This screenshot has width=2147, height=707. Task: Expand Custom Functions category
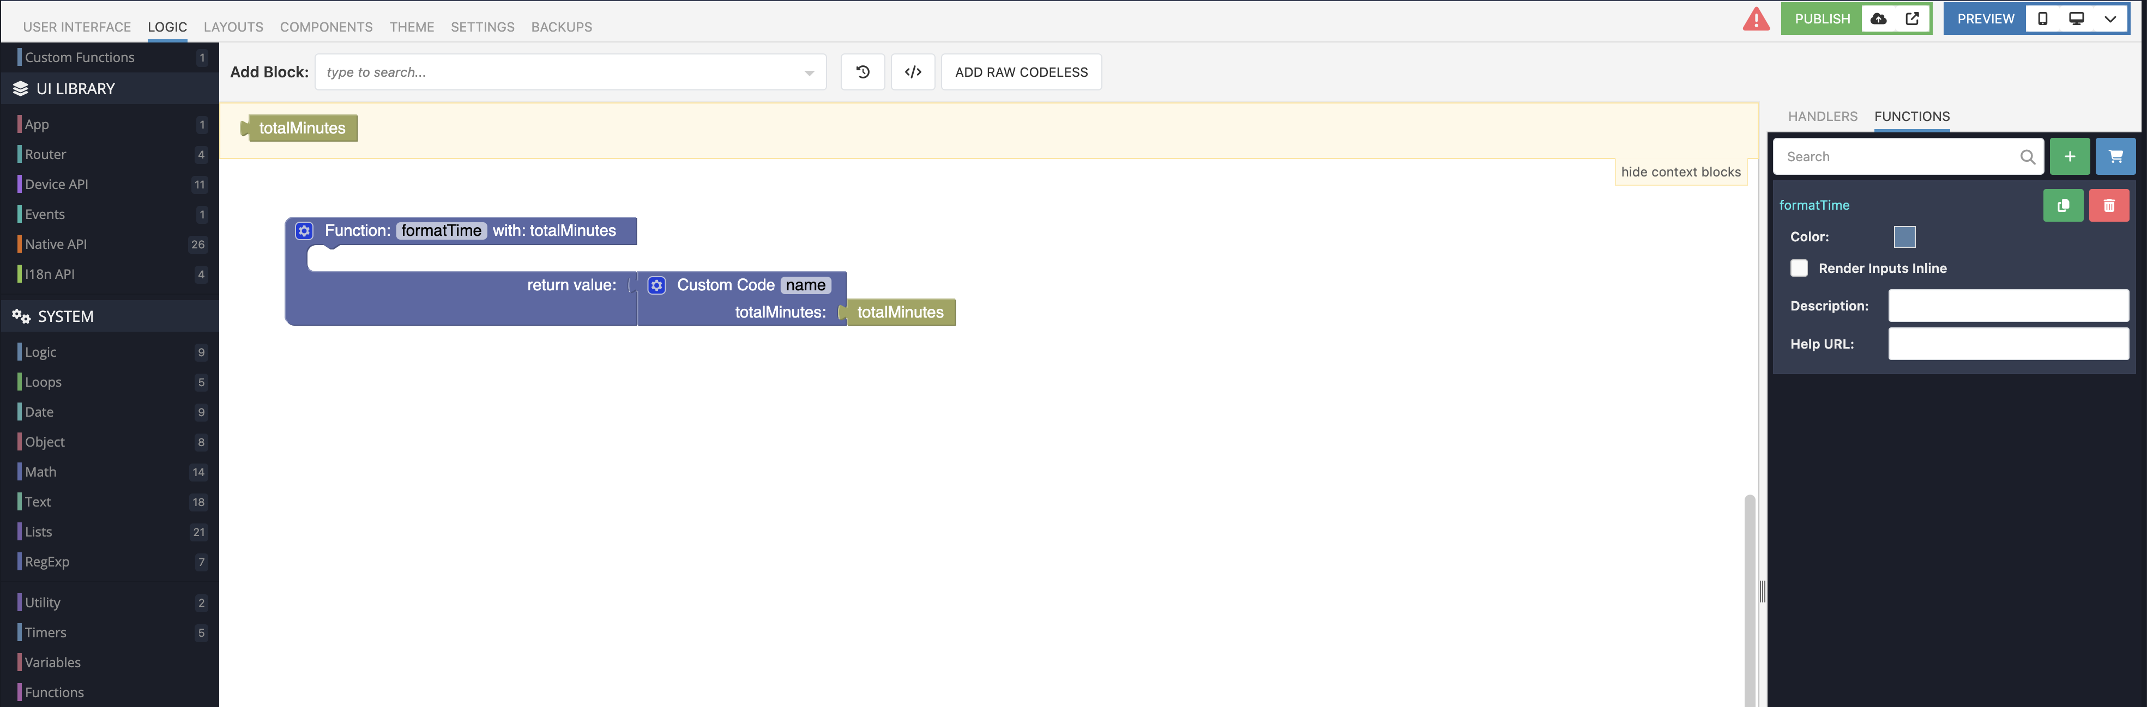point(110,57)
